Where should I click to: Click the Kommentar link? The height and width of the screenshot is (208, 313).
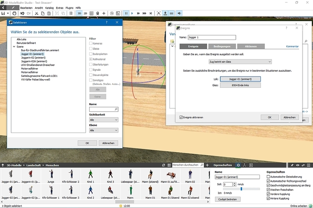click(x=292, y=46)
